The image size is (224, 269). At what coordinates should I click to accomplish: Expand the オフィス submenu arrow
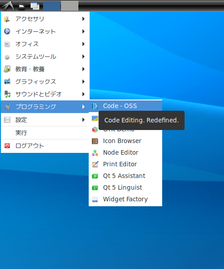point(83,44)
